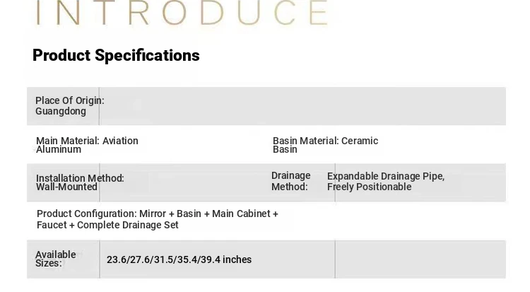Click the Product Configuration line
This screenshot has height=292, width=530.
157,214
